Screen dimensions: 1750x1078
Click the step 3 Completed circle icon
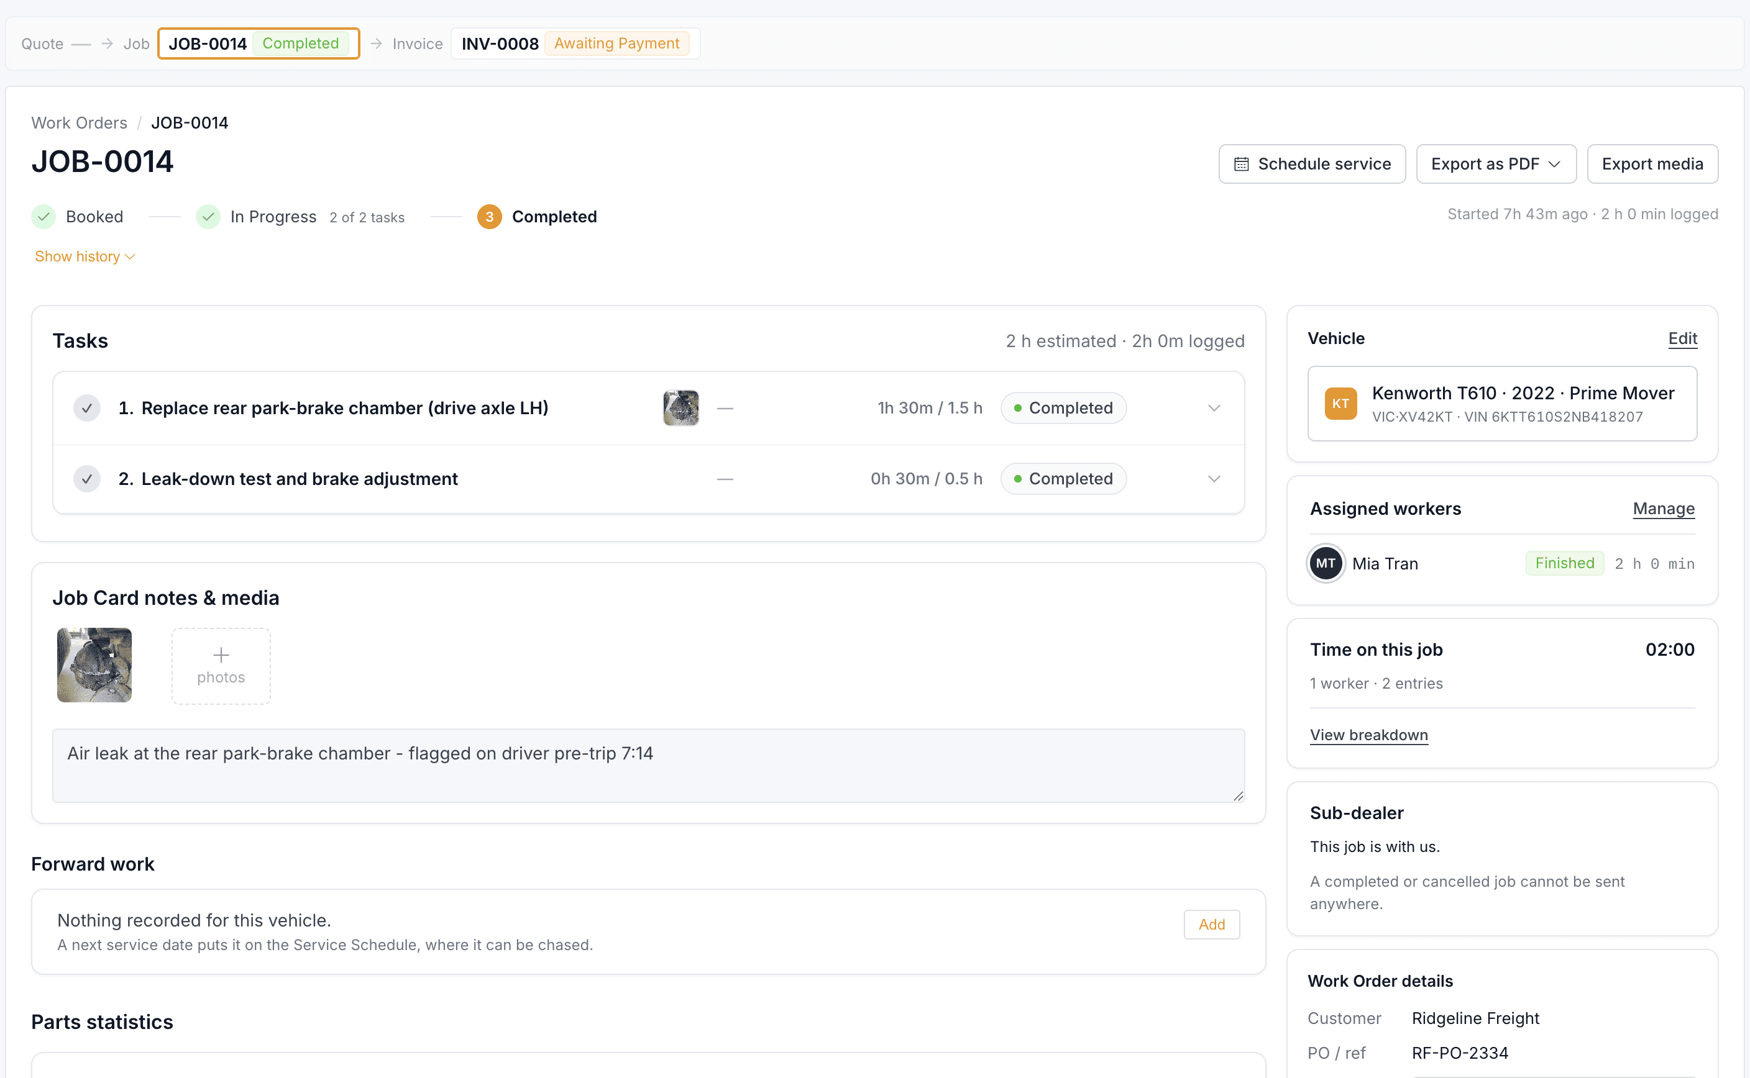[x=490, y=217]
